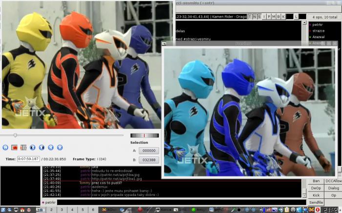Open the KDE start menu icon in the taskbar
Image resolution: width=342 pixels, height=213 pixels.
(3, 210)
